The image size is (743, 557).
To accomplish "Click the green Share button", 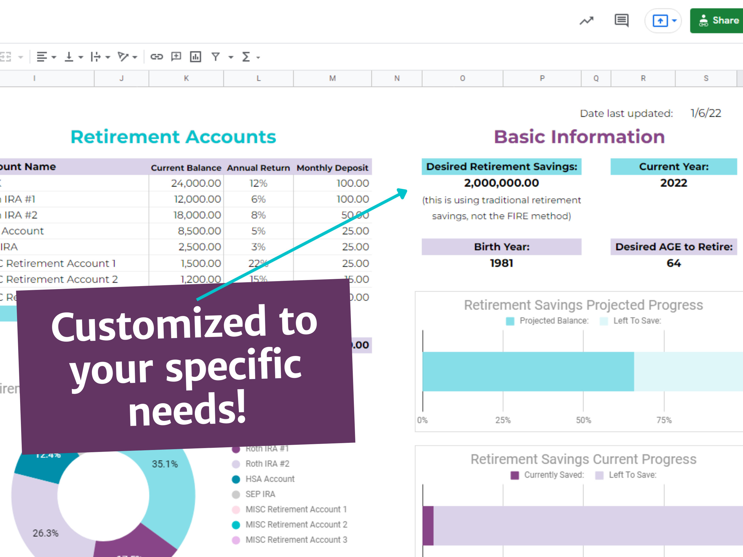I will click(x=722, y=20).
